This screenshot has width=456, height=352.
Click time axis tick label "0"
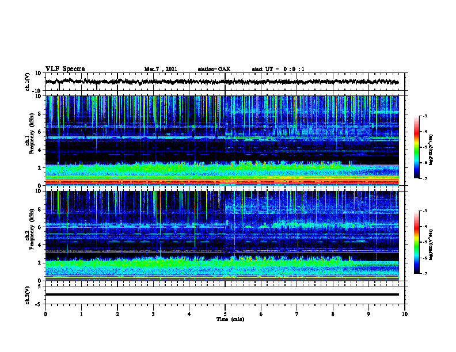point(45,314)
